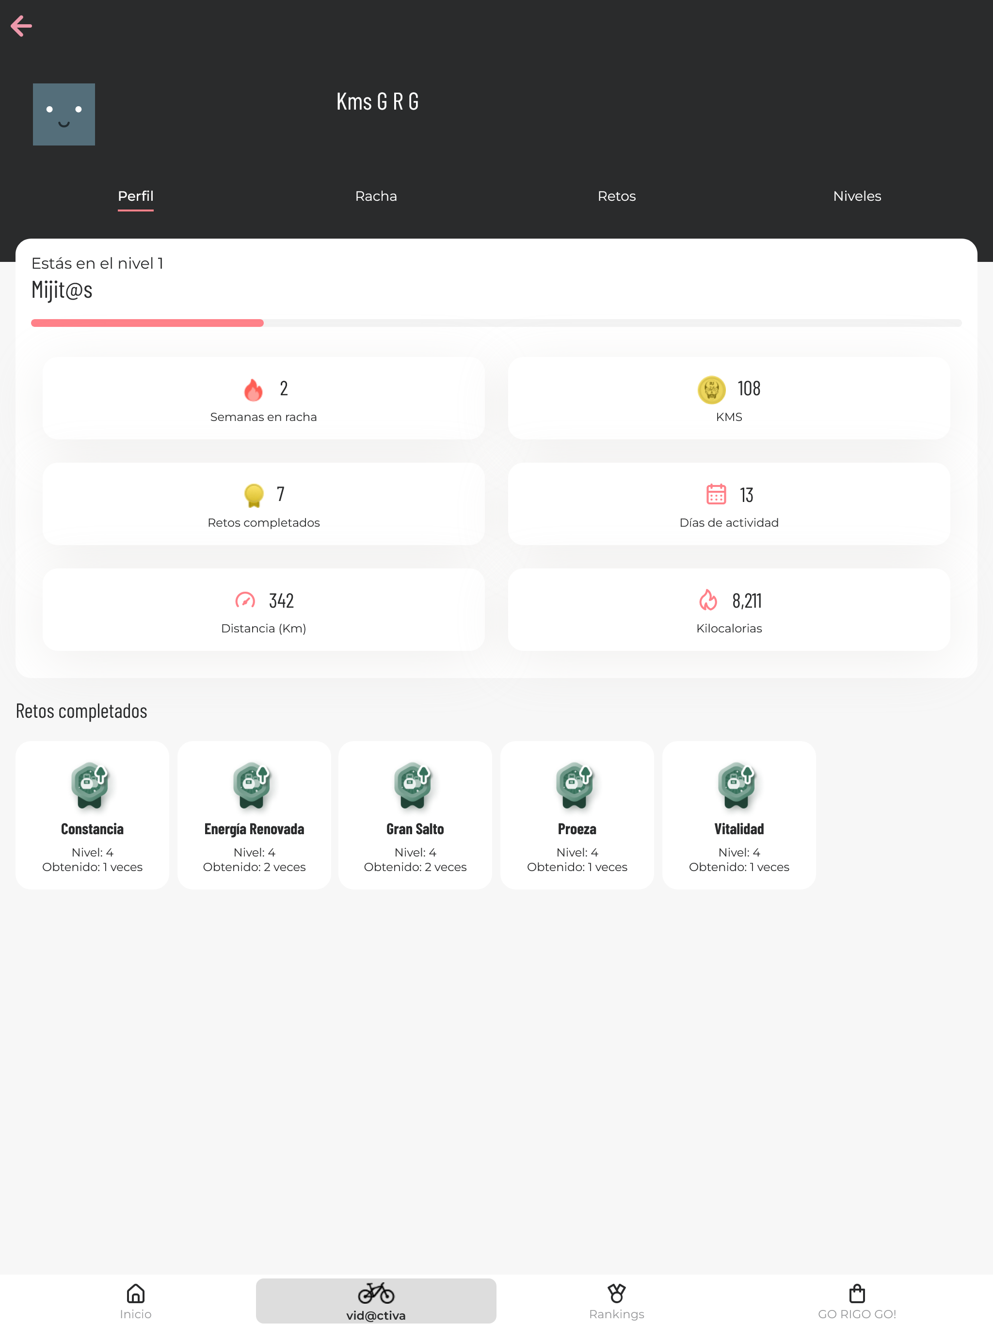
Task: Open the profile avatar picture
Action: [x=64, y=114]
